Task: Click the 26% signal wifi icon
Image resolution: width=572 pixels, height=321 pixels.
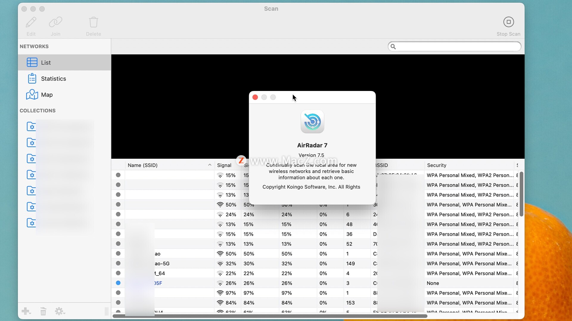Action: 220,283
